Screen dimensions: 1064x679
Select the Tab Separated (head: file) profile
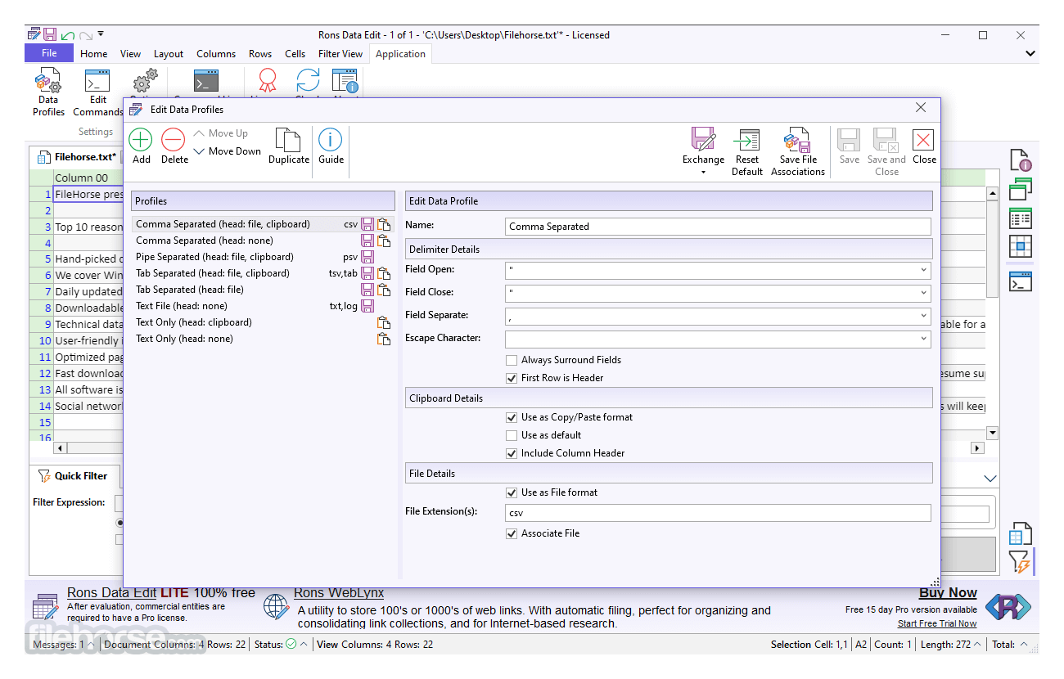coord(263,290)
